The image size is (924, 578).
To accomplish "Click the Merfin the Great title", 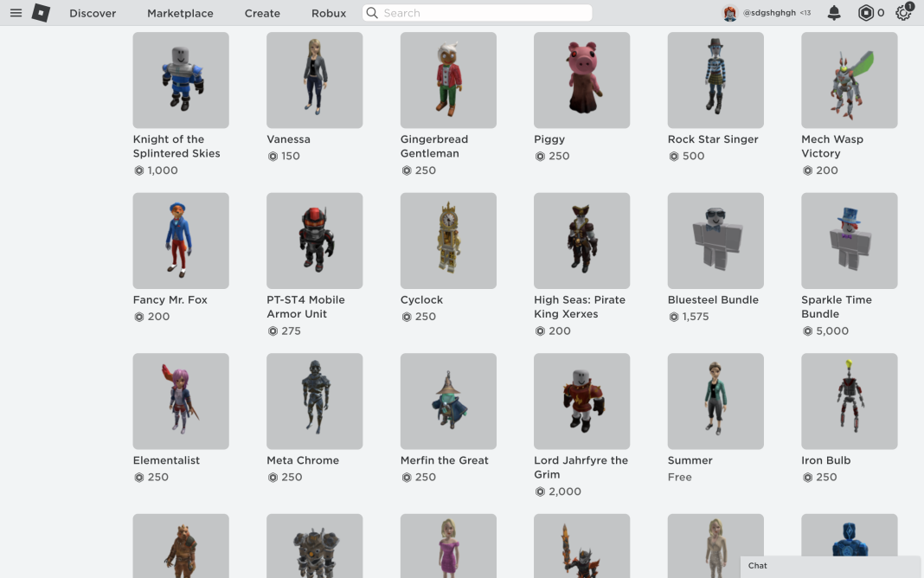I will [445, 460].
